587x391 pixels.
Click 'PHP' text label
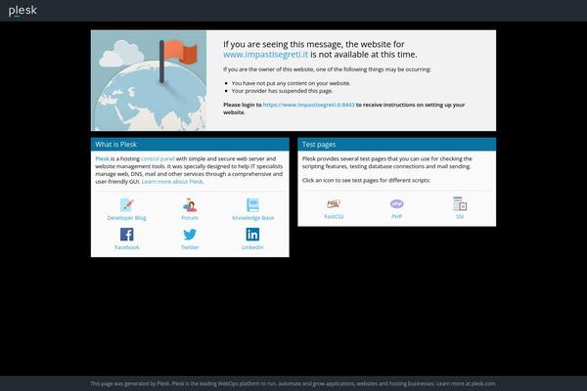(x=397, y=217)
